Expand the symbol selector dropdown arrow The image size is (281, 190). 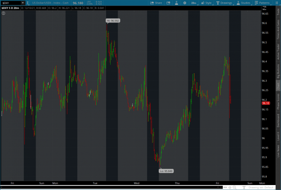(x=23, y=3)
